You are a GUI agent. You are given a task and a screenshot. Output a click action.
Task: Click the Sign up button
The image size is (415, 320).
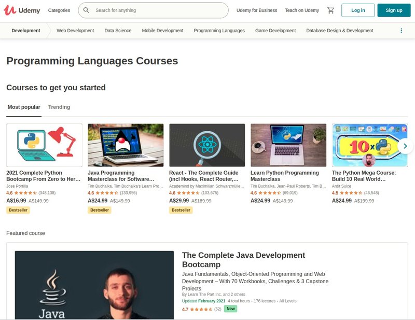coord(394,10)
